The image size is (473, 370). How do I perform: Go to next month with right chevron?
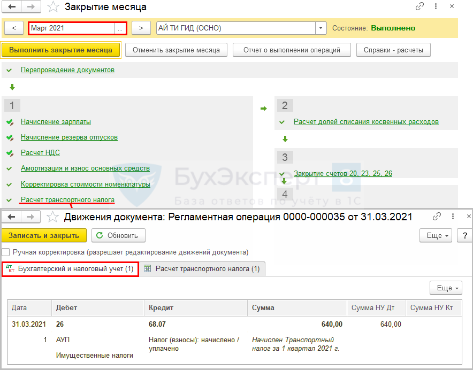(x=141, y=28)
